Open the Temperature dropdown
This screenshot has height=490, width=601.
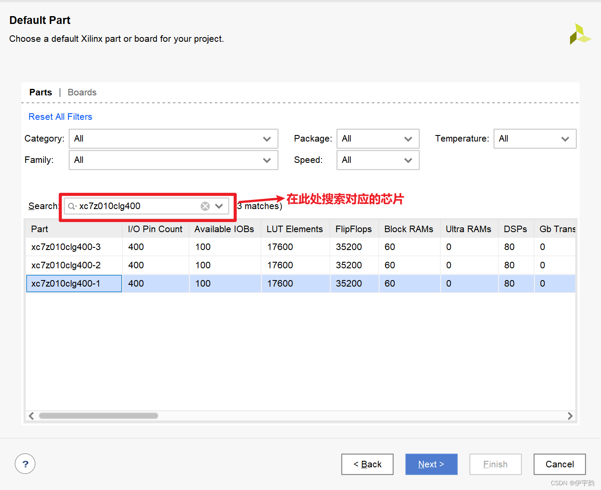[535, 139]
